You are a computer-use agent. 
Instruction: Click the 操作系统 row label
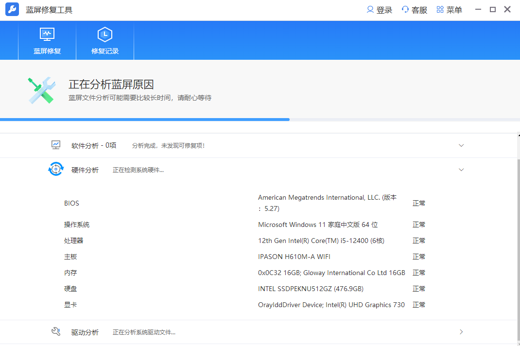click(77, 225)
